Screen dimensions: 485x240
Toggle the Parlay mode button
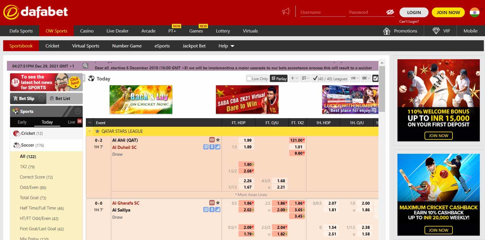[279, 78]
